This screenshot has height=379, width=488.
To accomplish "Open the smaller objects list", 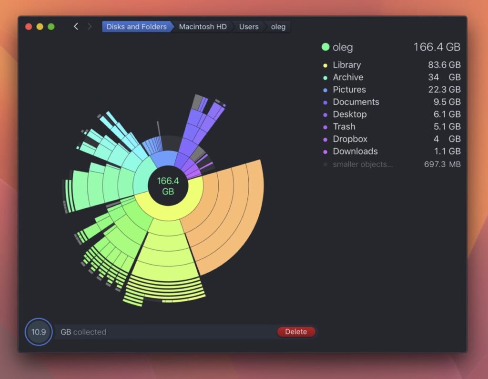I will [x=363, y=164].
